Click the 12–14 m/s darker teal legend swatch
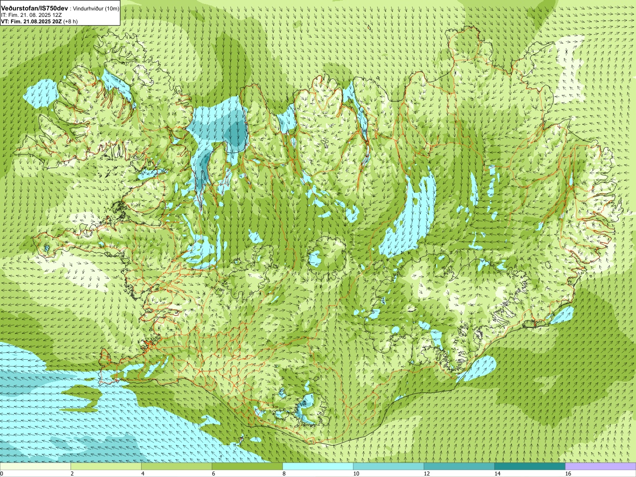The image size is (636, 477). pos(459,467)
